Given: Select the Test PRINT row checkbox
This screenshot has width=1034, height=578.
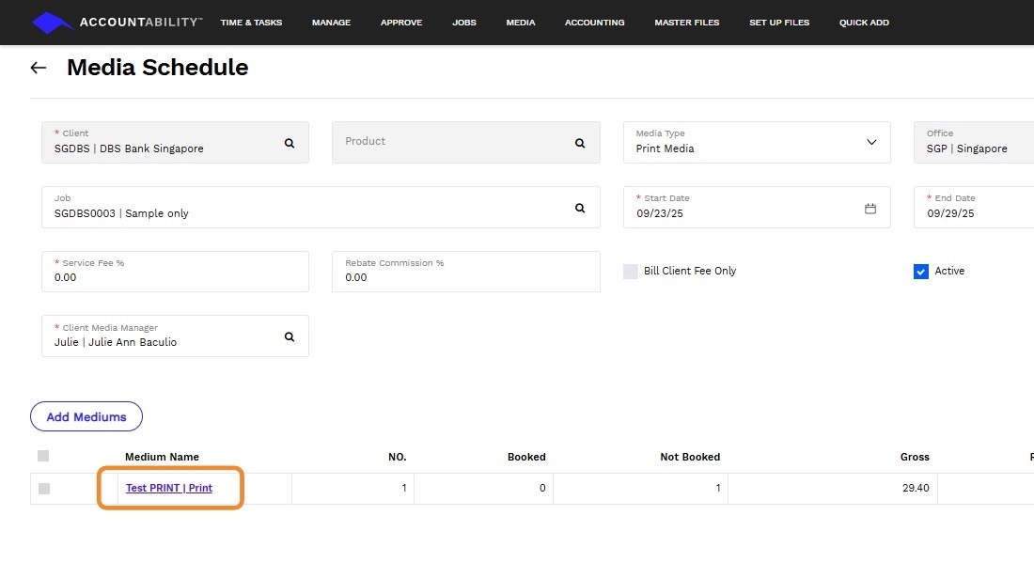Looking at the screenshot, I should [x=44, y=489].
